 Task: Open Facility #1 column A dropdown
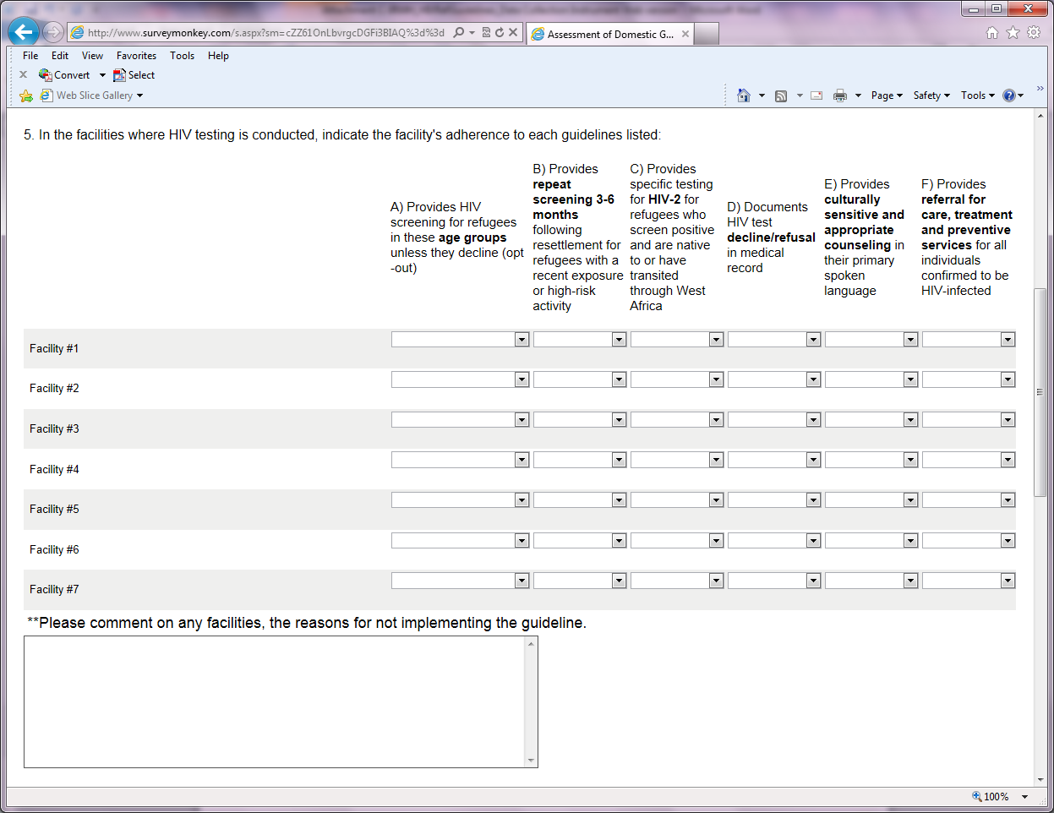(460, 340)
